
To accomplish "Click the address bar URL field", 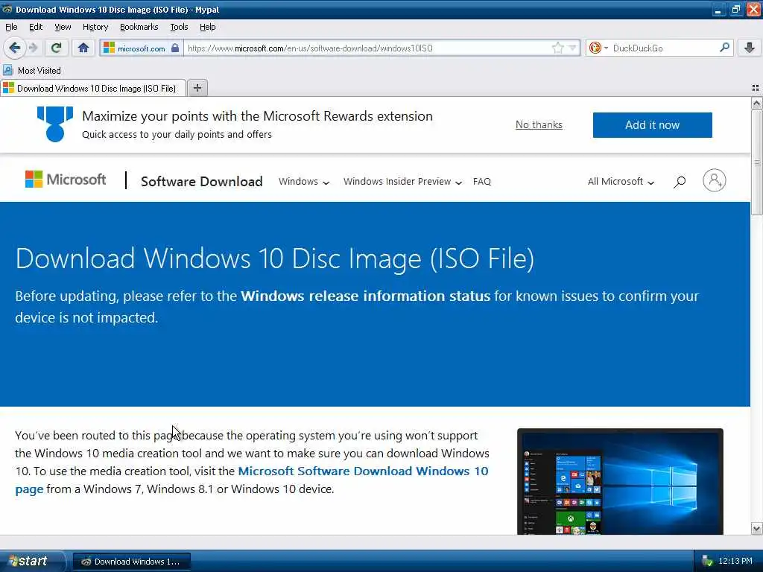I will (x=368, y=48).
